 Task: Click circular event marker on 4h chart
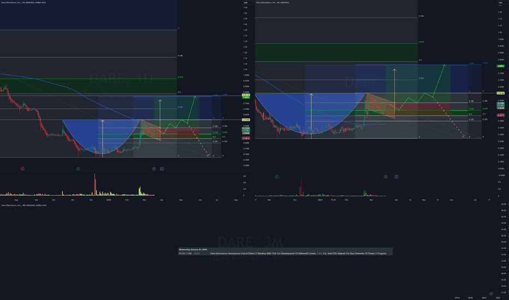pos(386,177)
